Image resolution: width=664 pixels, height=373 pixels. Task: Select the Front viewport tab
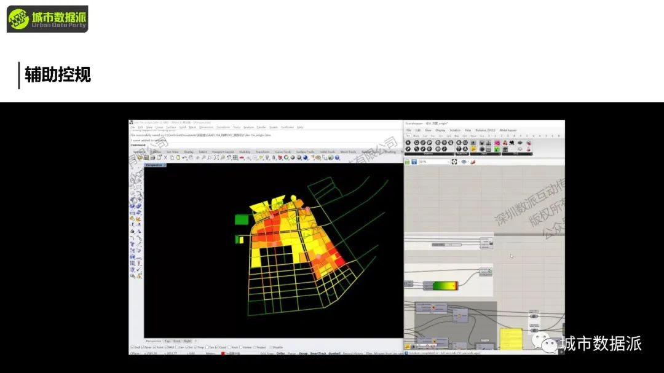pyautogui.click(x=177, y=341)
